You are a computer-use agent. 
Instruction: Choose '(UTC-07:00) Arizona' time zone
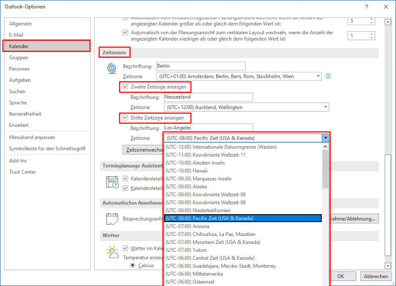243,226
